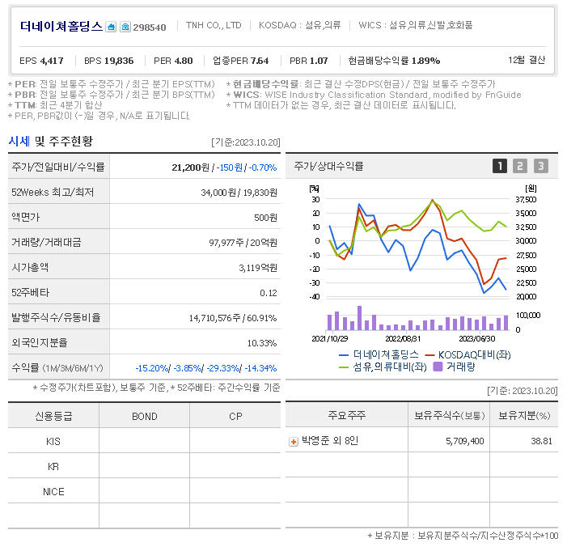Click the 38.81 ownership percentage

(x=541, y=441)
